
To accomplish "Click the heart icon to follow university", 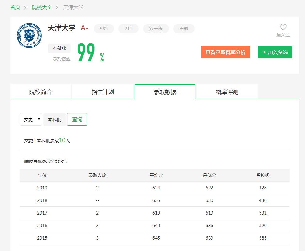I will coord(283,27).
